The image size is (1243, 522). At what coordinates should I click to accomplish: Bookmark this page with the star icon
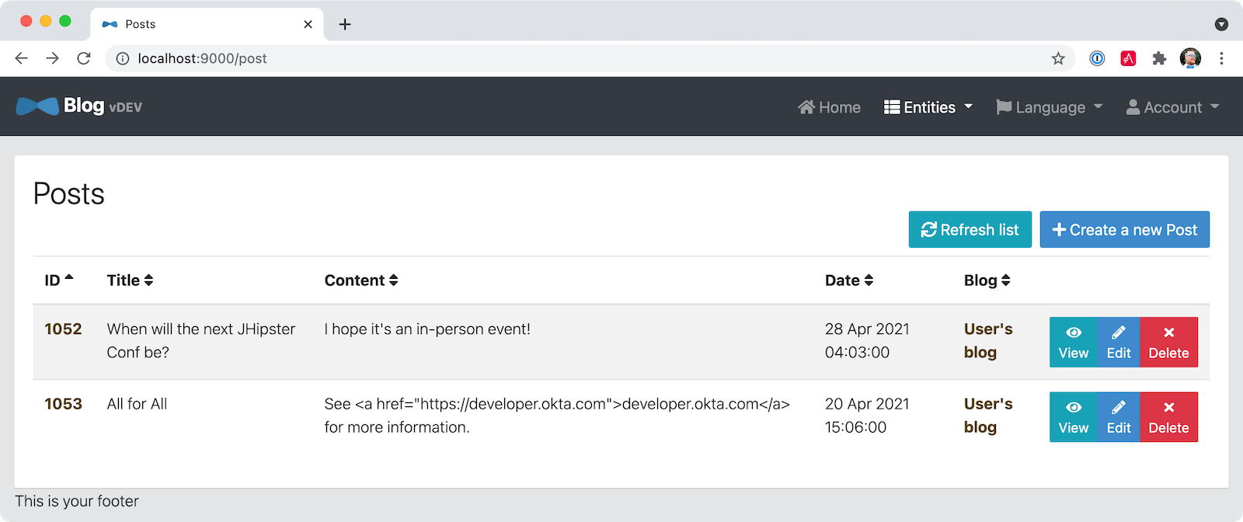(x=1058, y=58)
